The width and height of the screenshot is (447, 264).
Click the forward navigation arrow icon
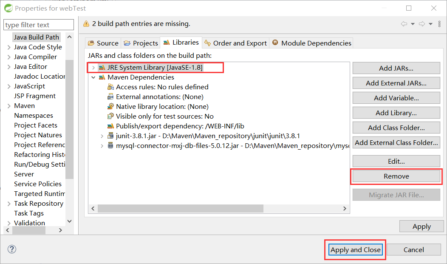point(422,24)
